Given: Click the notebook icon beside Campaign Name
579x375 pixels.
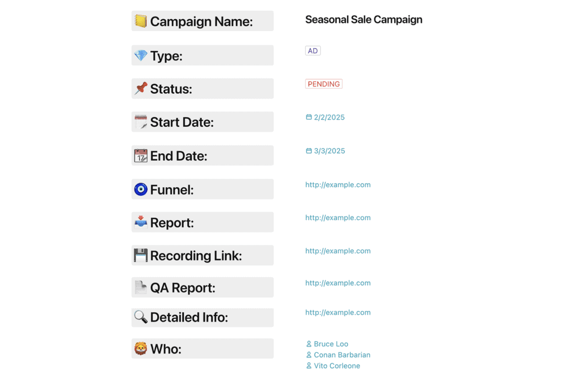Looking at the screenshot, I should click(x=141, y=21).
